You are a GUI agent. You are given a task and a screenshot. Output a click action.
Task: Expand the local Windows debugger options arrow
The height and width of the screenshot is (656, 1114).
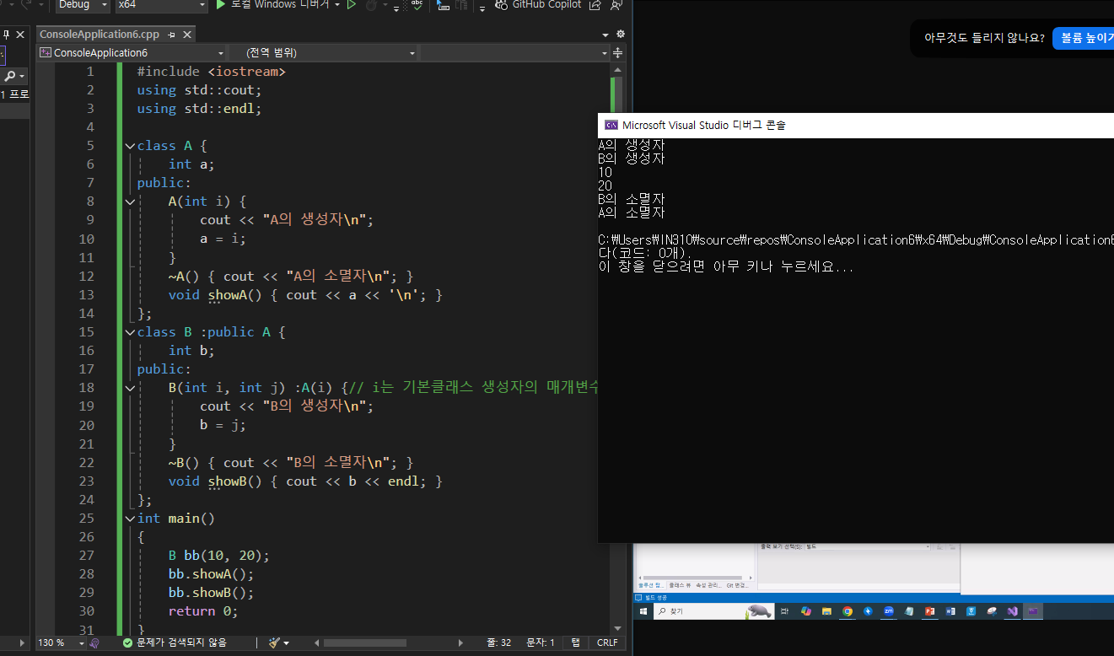pos(337,5)
